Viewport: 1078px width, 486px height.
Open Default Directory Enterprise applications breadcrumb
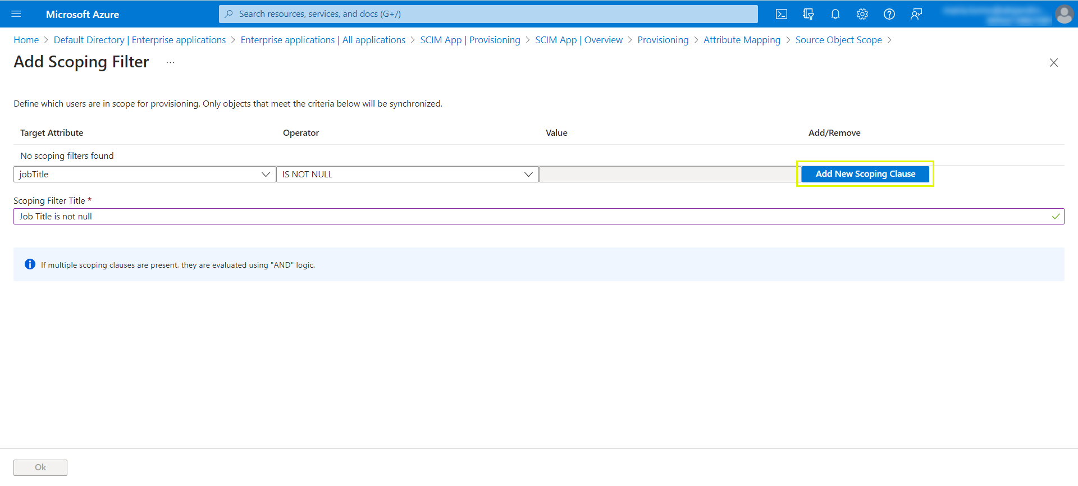pos(140,40)
